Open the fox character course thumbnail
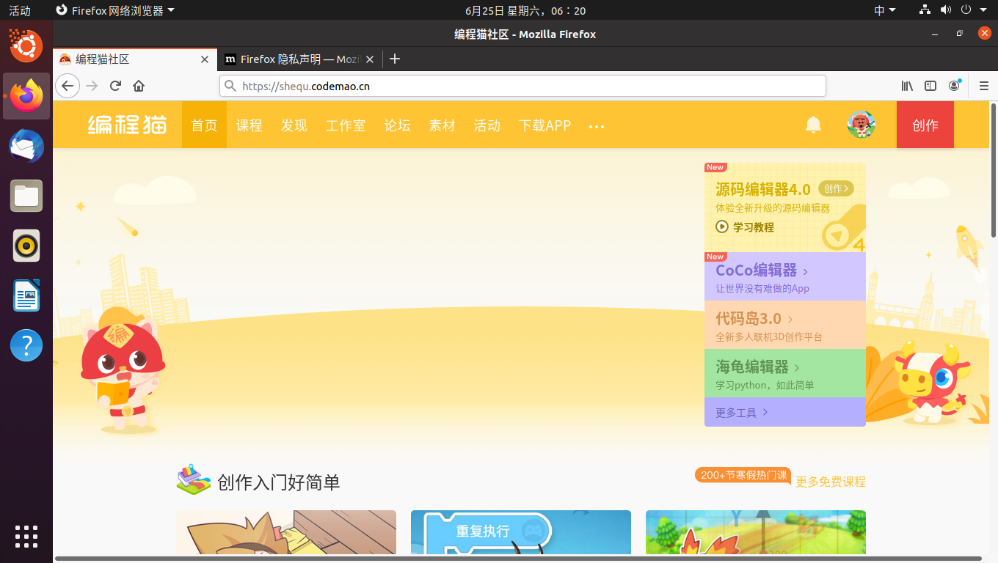 [x=286, y=533]
